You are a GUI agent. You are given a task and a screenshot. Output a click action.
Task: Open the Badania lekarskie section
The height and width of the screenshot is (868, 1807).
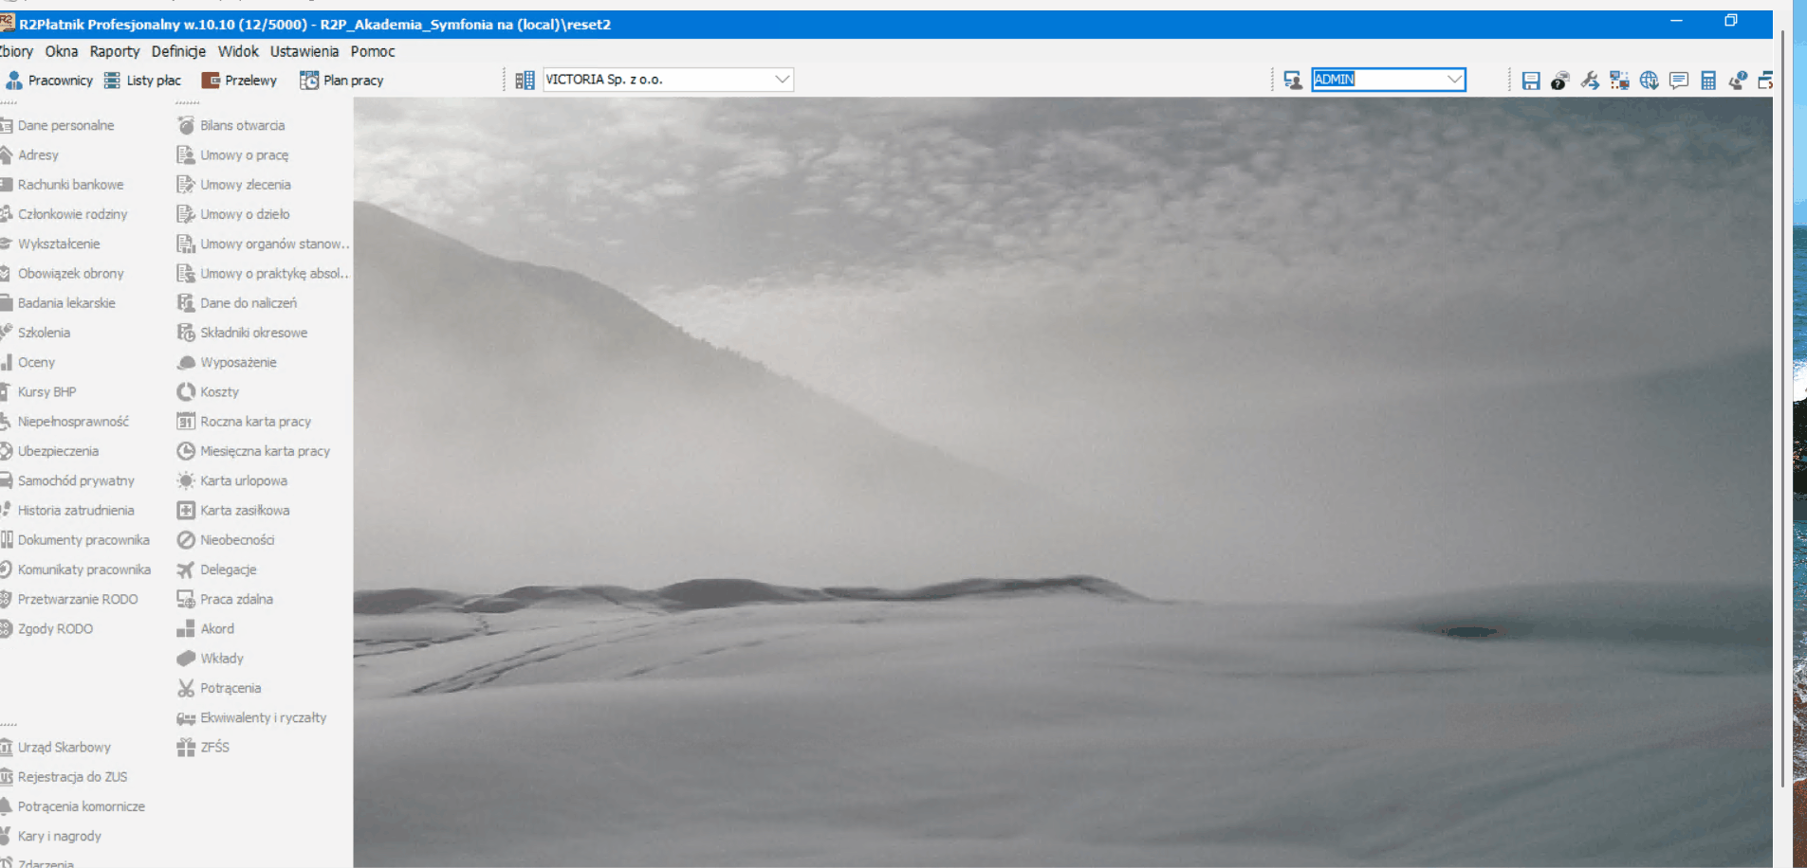click(59, 303)
